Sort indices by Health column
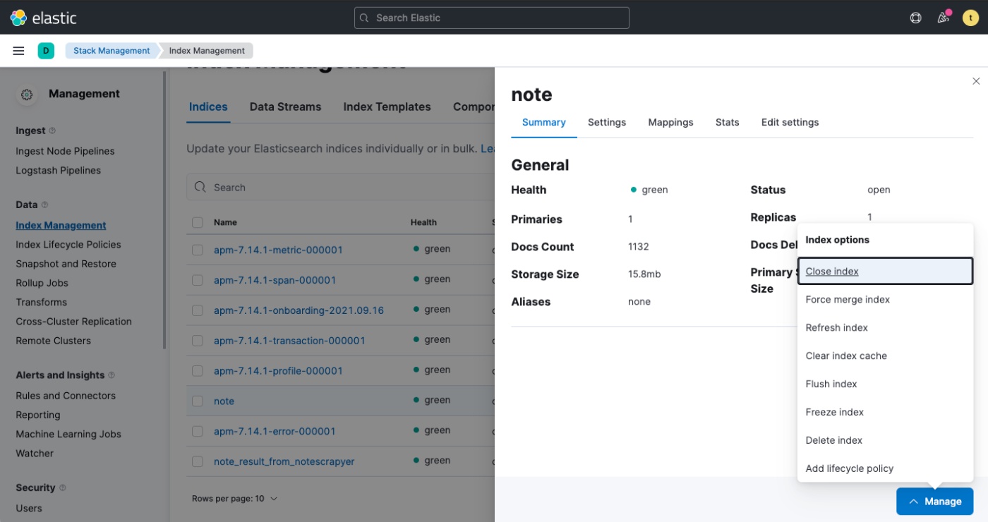 423,222
